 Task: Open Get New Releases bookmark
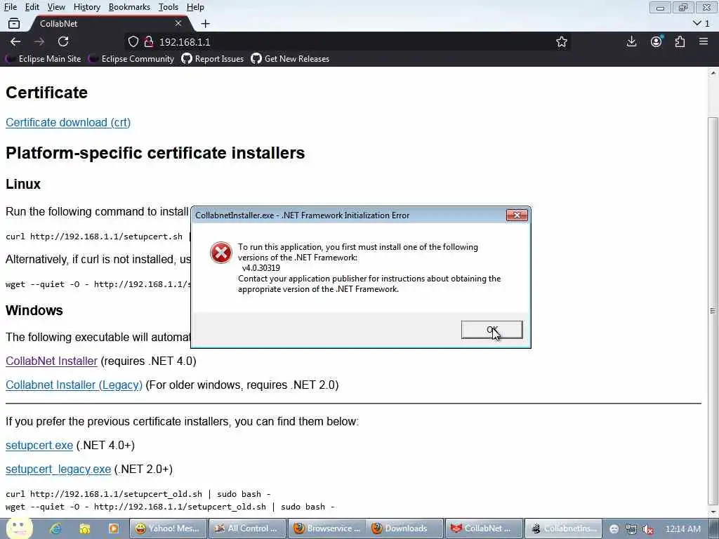point(290,59)
